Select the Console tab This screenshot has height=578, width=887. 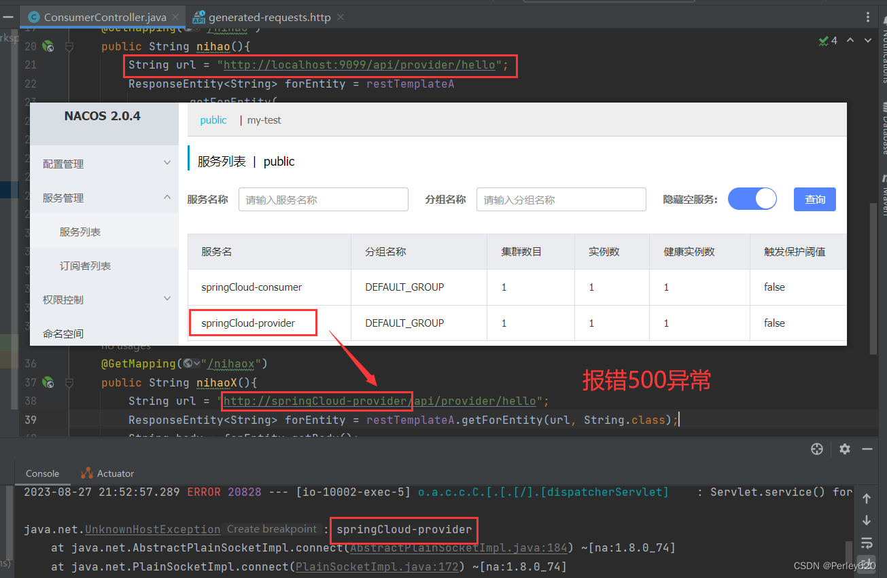43,473
